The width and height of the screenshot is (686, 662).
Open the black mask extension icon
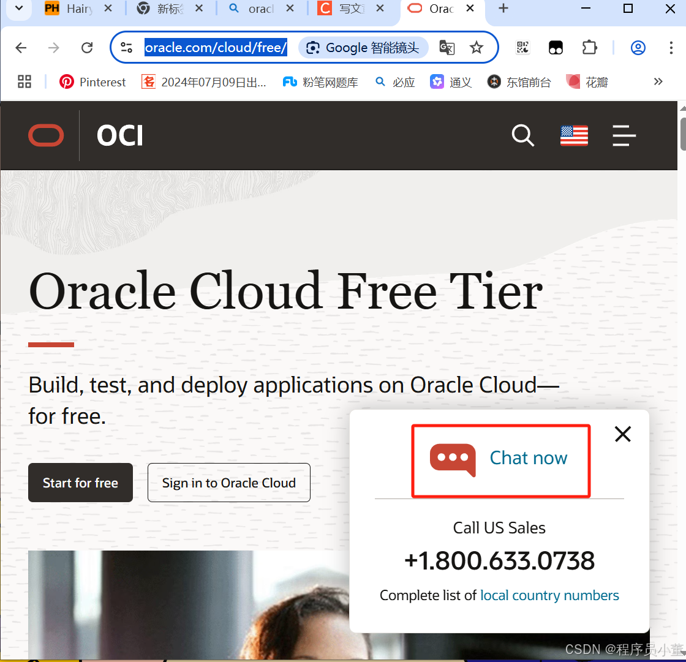pos(556,47)
